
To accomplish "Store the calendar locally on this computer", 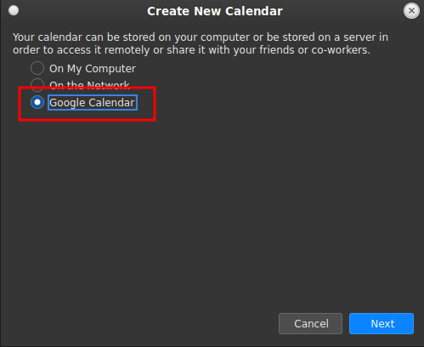I will 37,68.
